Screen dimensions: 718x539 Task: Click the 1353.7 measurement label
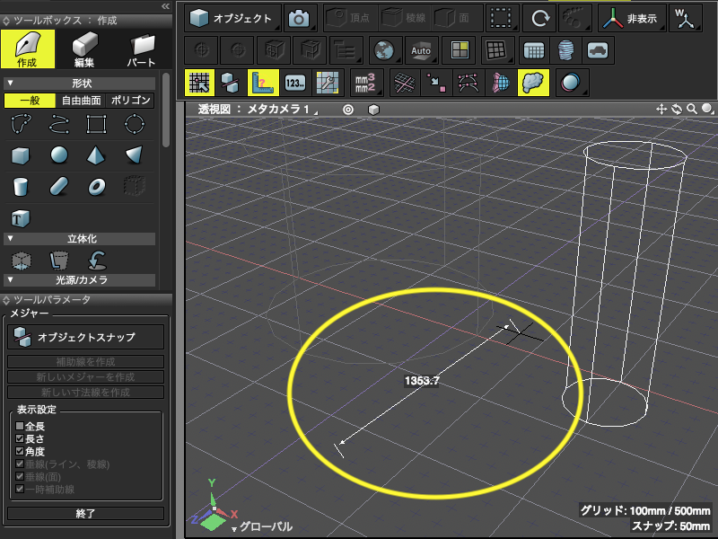422,380
